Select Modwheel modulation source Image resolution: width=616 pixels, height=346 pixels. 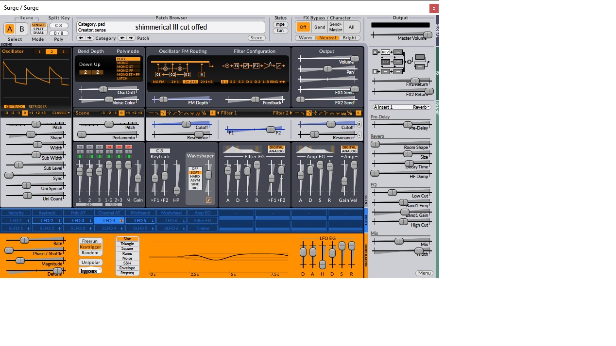tap(171, 213)
